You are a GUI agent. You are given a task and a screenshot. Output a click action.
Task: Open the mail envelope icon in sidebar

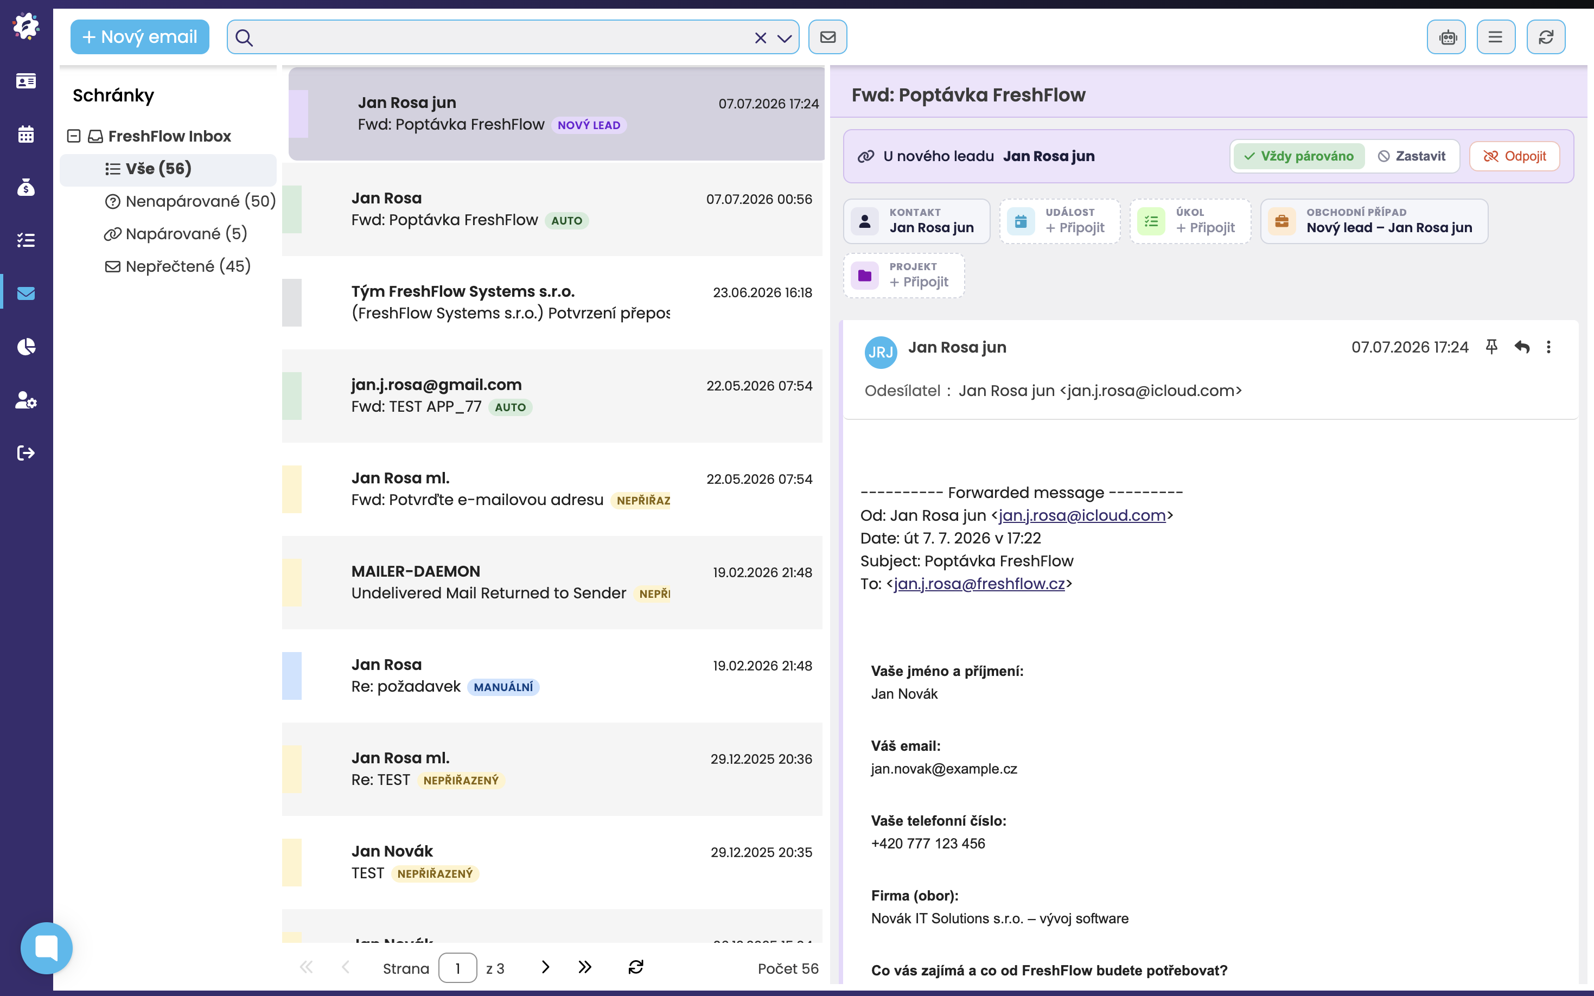click(25, 293)
